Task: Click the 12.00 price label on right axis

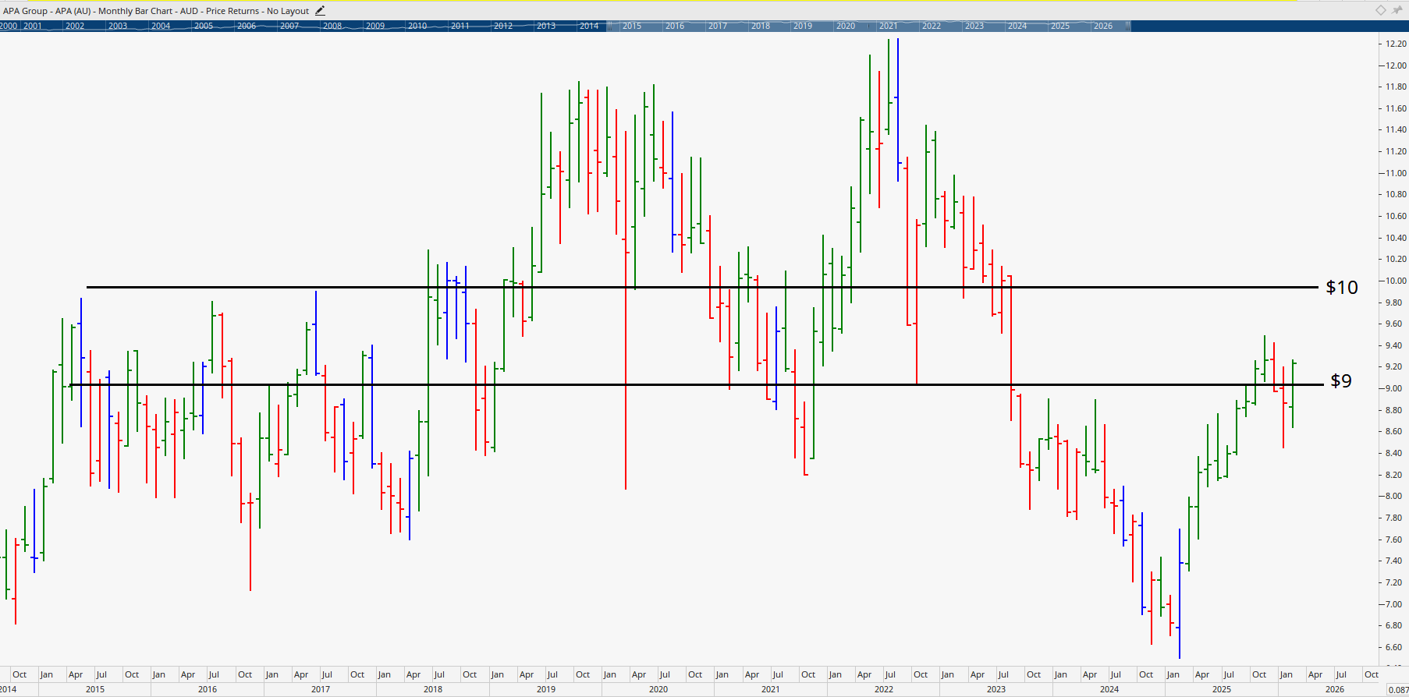Action: [1395, 65]
